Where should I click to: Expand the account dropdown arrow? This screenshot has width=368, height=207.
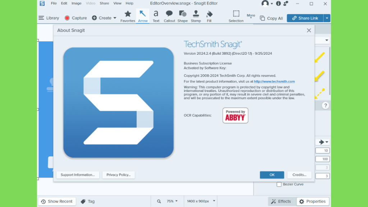(272, 4)
